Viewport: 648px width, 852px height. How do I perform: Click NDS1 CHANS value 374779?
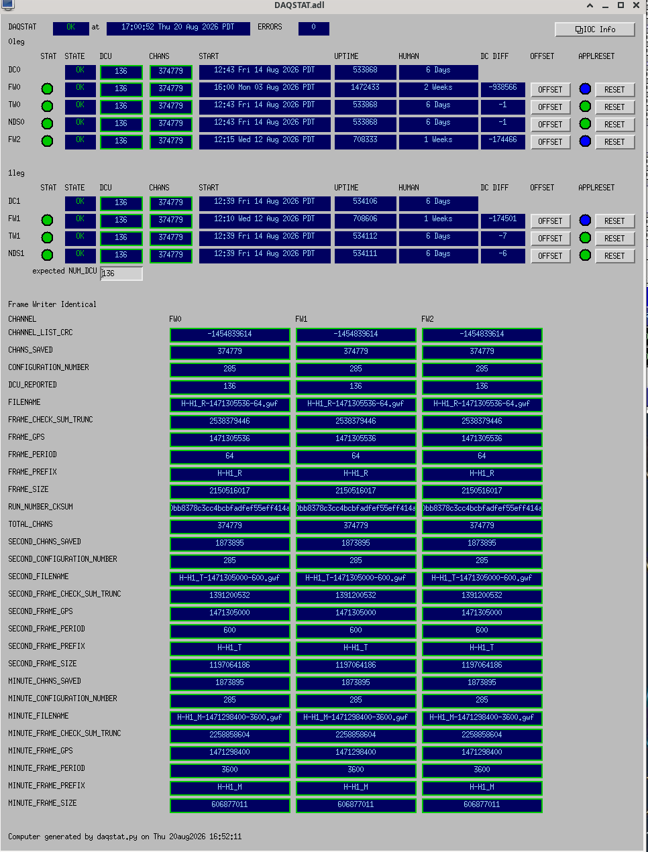tap(171, 255)
